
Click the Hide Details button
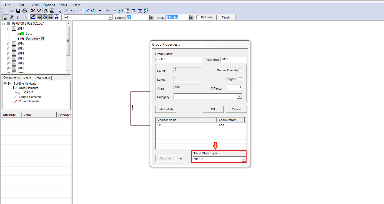[x=165, y=109]
